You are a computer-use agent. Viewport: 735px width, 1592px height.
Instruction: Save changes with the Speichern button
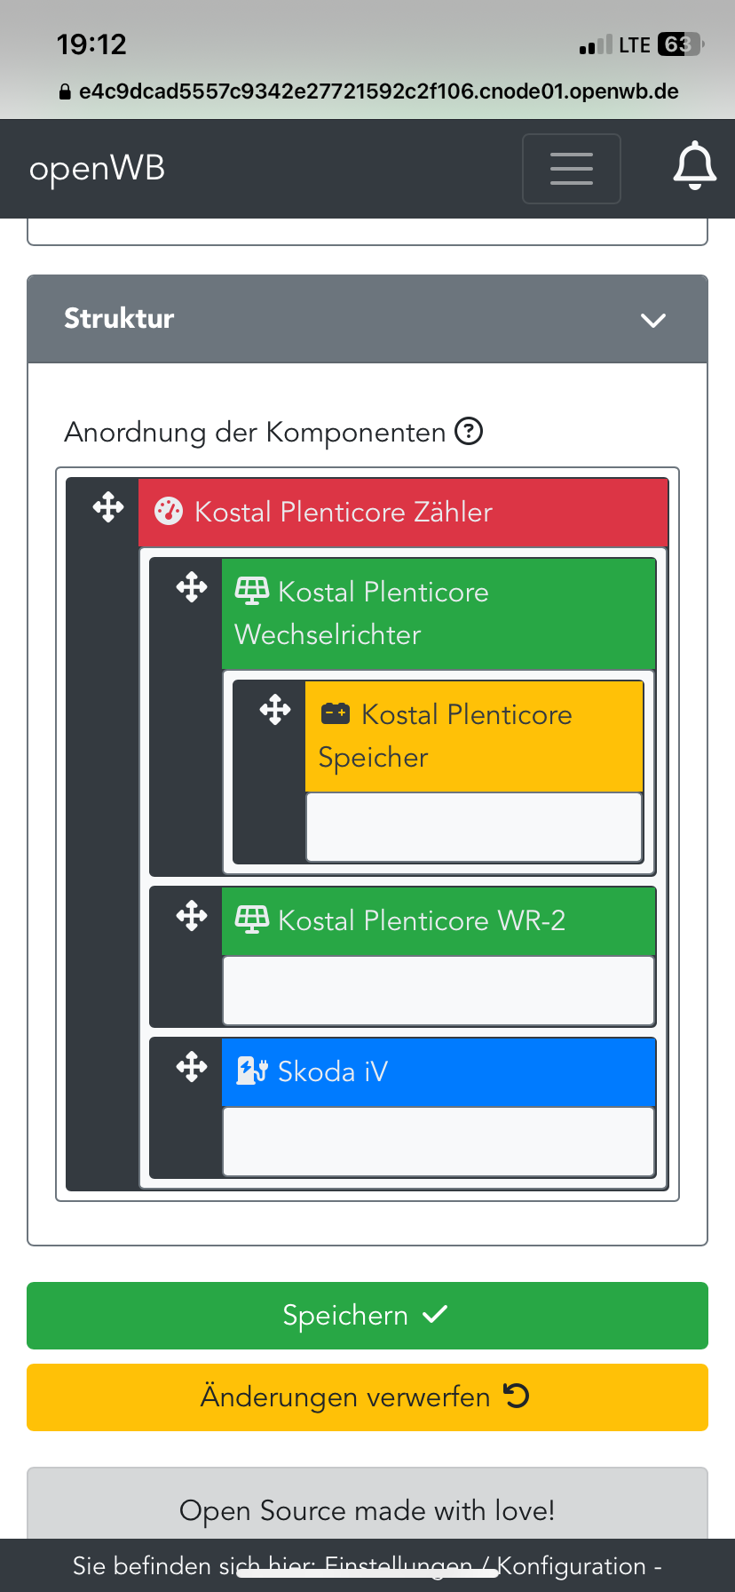click(367, 1316)
